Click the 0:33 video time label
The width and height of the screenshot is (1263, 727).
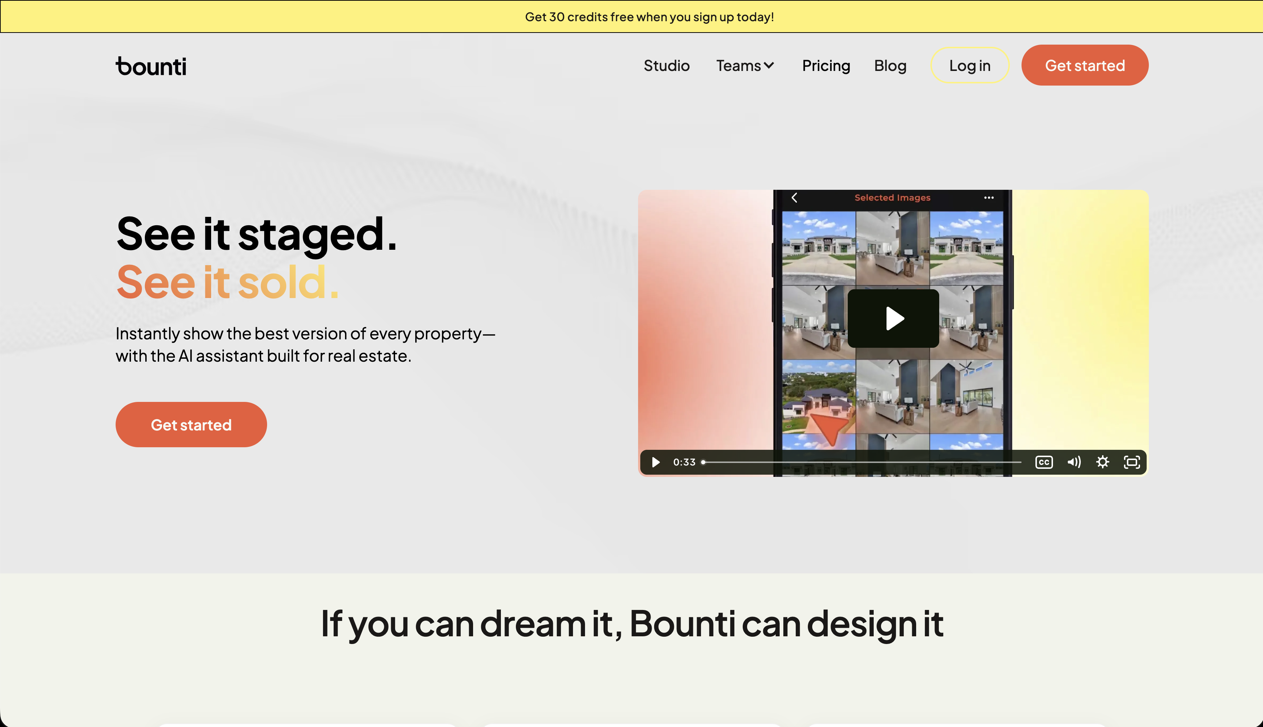click(x=684, y=462)
